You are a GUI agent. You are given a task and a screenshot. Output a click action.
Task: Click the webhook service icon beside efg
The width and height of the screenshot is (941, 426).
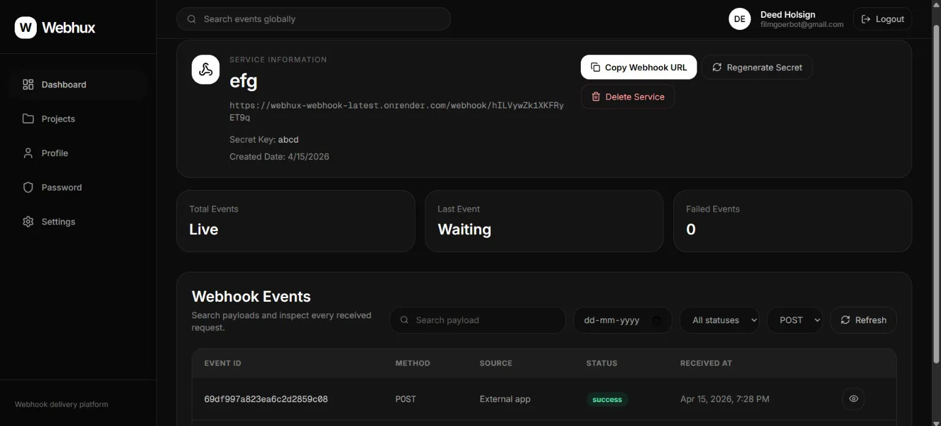[206, 69]
